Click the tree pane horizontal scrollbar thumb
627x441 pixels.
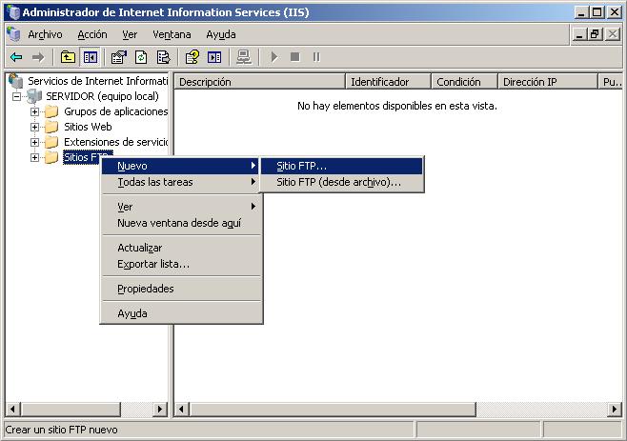click(x=71, y=409)
